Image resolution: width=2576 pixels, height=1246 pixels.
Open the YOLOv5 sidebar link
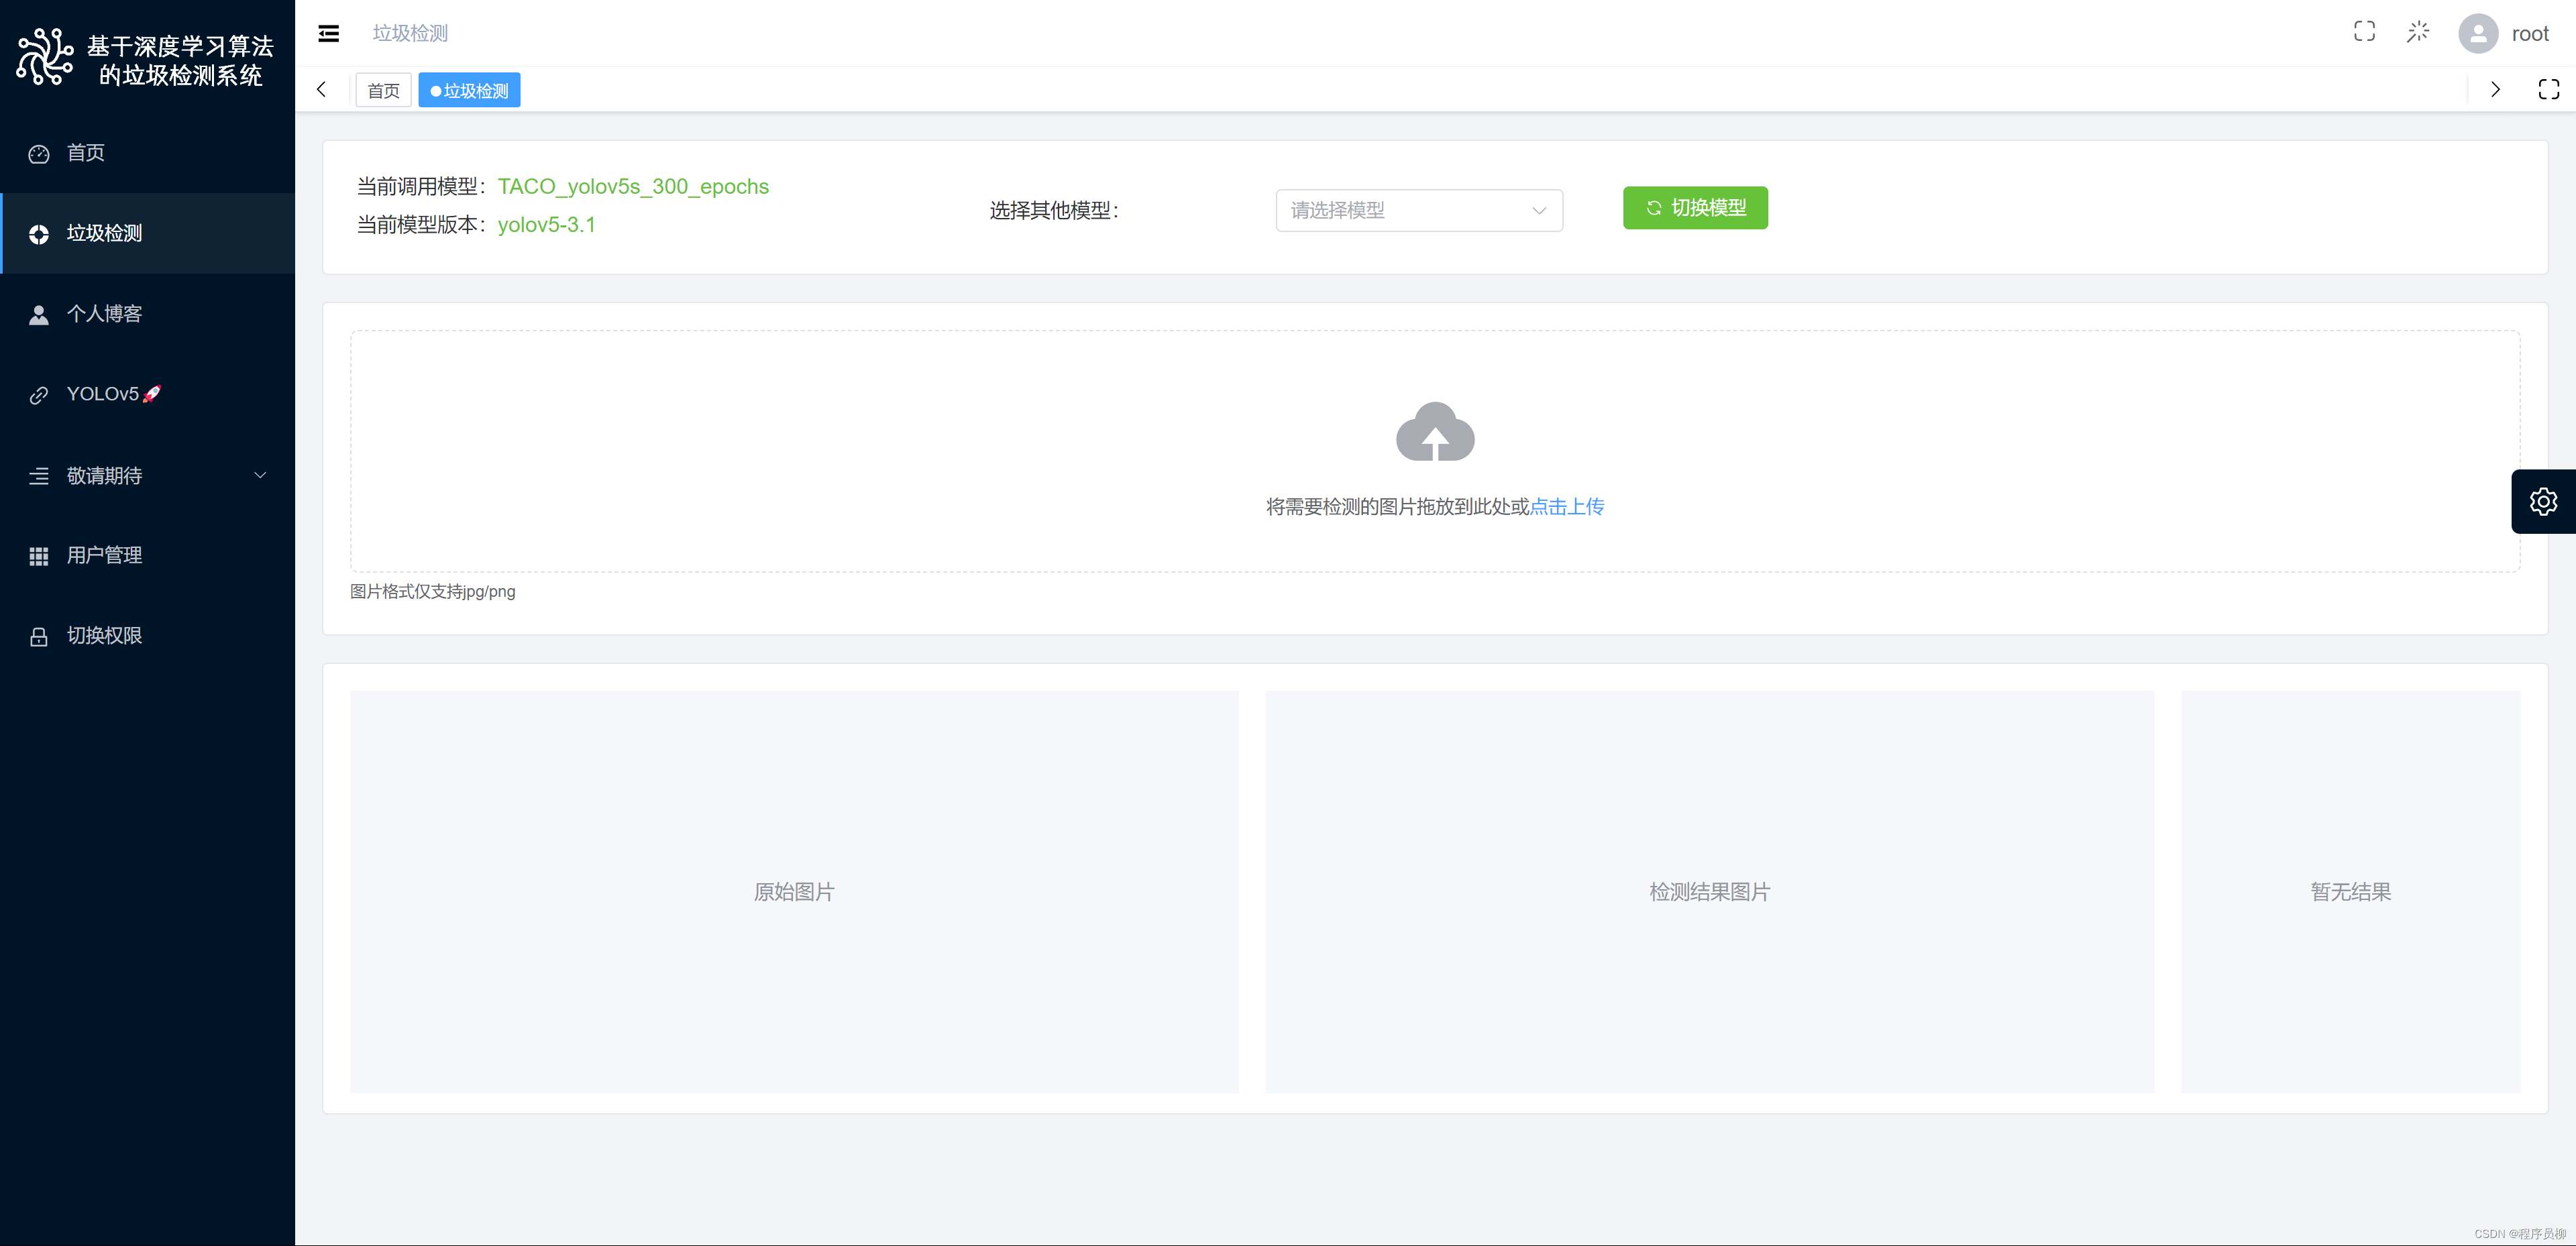click(x=148, y=394)
